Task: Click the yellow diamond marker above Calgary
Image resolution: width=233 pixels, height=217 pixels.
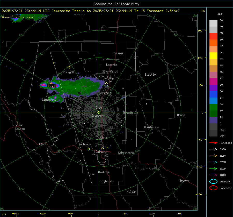Action: (102, 149)
